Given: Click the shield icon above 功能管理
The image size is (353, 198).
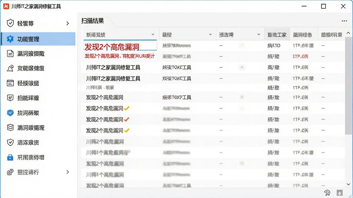Looking at the screenshot, I should point(10,23).
